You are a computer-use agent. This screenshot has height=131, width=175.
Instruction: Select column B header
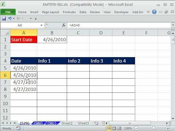52,33
